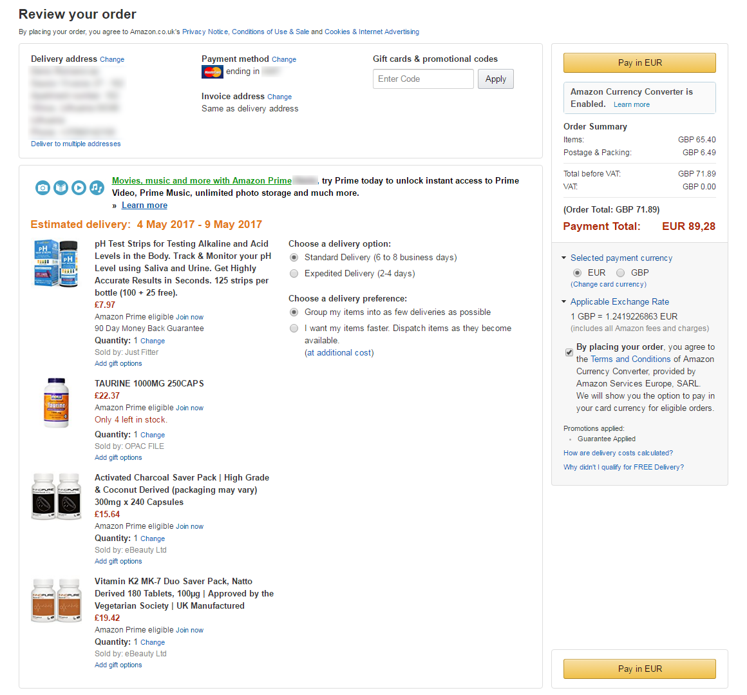Click the Prime camera photo icon
The height and width of the screenshot is (695, 747).
click(x=43, y=187)
